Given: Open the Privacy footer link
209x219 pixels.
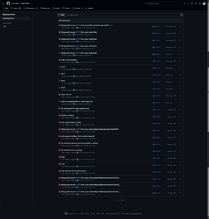Looking at the screenshot, I should [87, 214].
